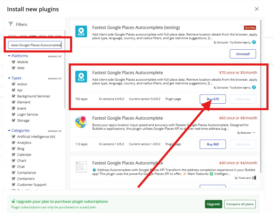274x213 pixels.
Task: Click the testing plugin's map pin icon
Action: click(81, 31)
